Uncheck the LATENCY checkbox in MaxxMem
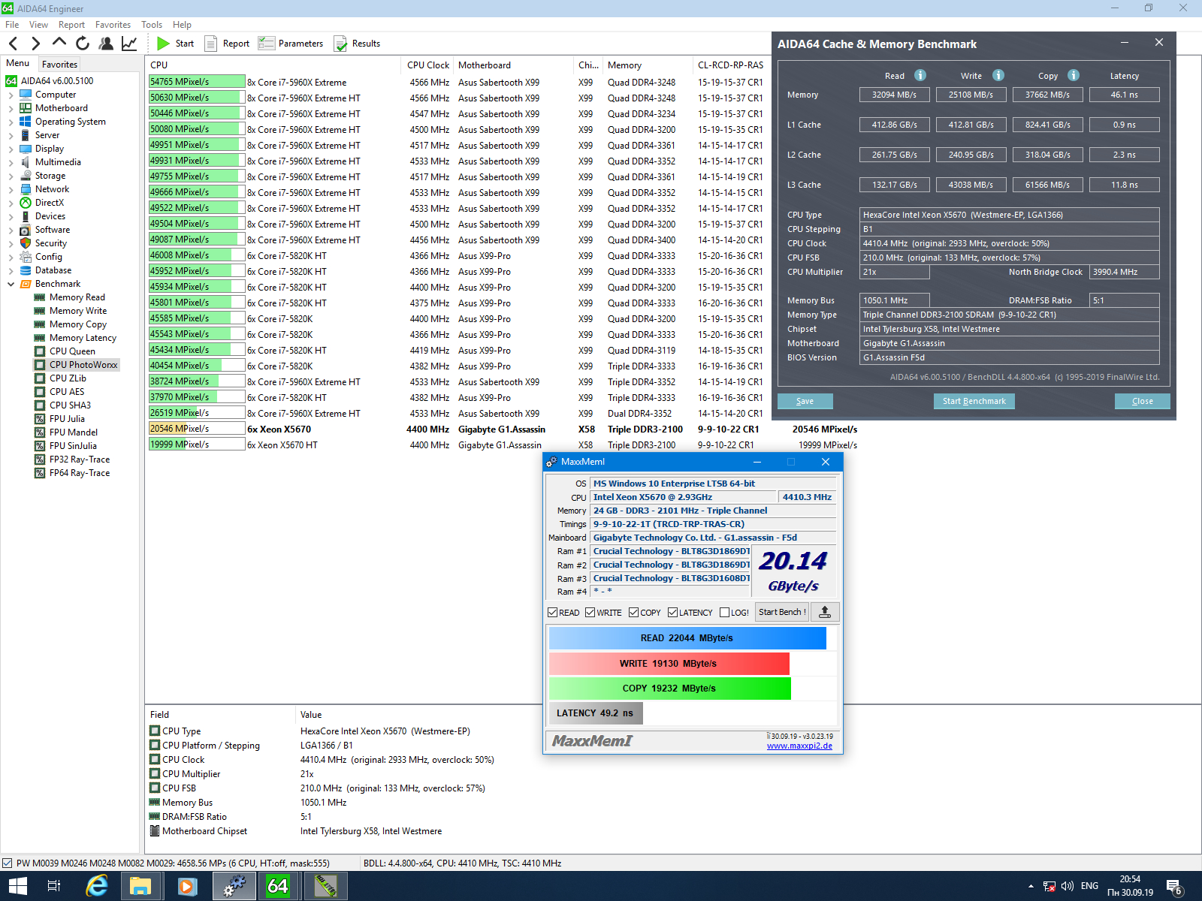 pos(673,613)
